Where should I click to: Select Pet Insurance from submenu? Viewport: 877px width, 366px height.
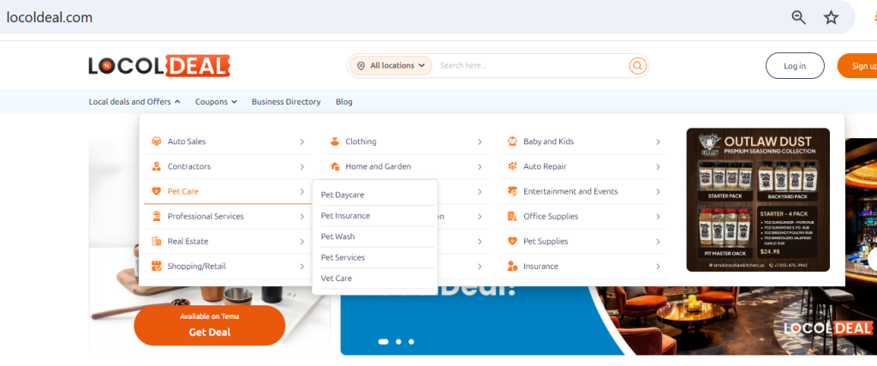345,216
